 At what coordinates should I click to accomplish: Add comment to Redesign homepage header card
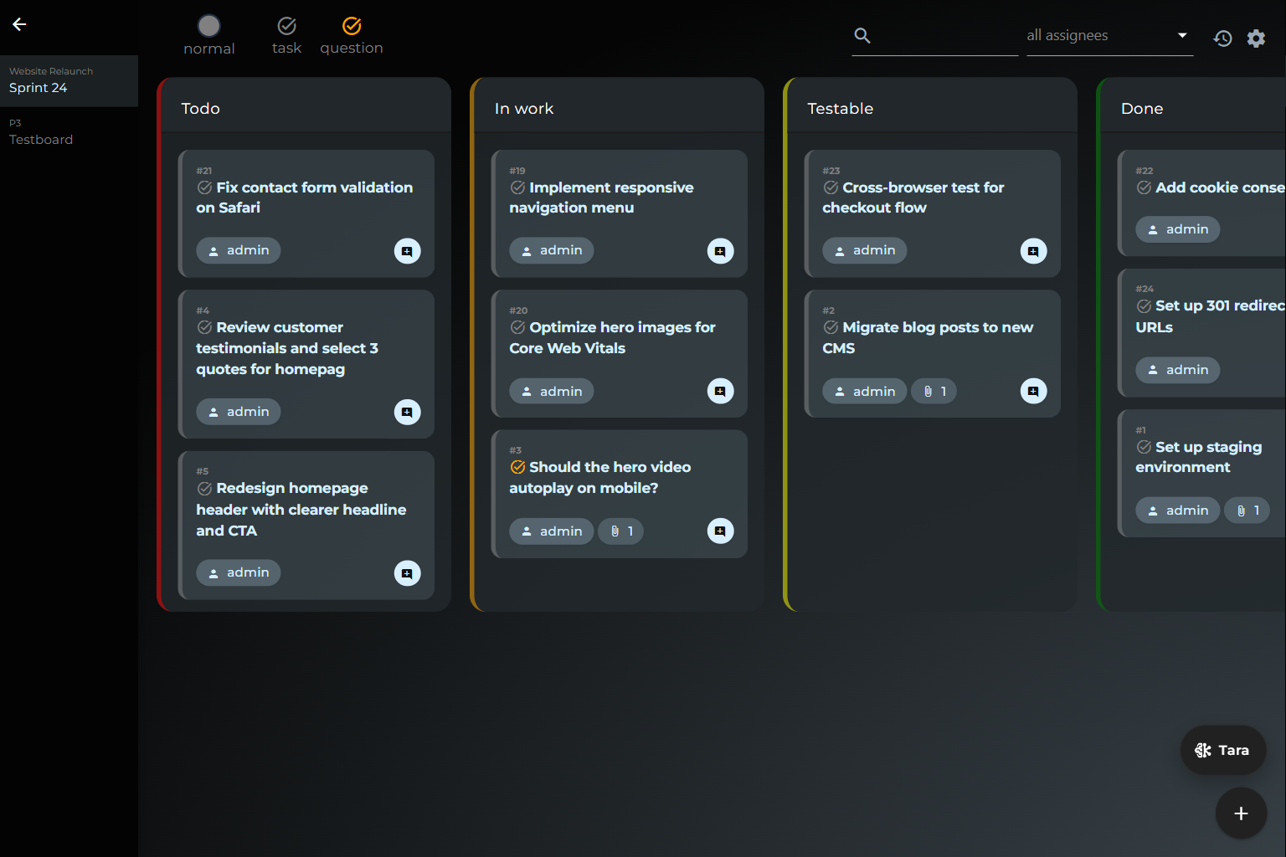point(408,573)
